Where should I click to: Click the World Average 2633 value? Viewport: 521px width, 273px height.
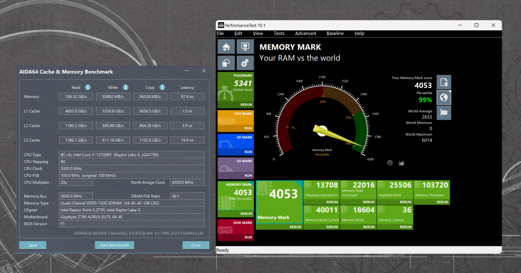click(x=426, y=117)
